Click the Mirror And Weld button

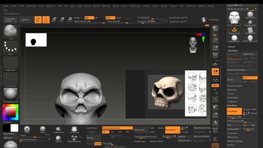point(201,136)
